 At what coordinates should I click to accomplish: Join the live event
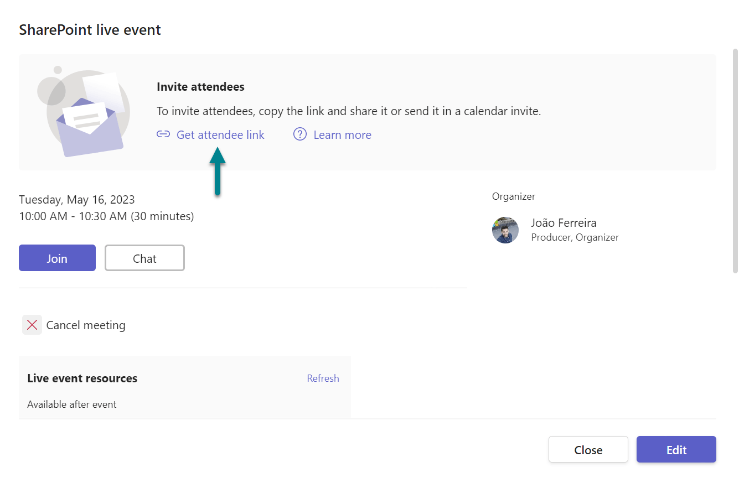(57, 258)
